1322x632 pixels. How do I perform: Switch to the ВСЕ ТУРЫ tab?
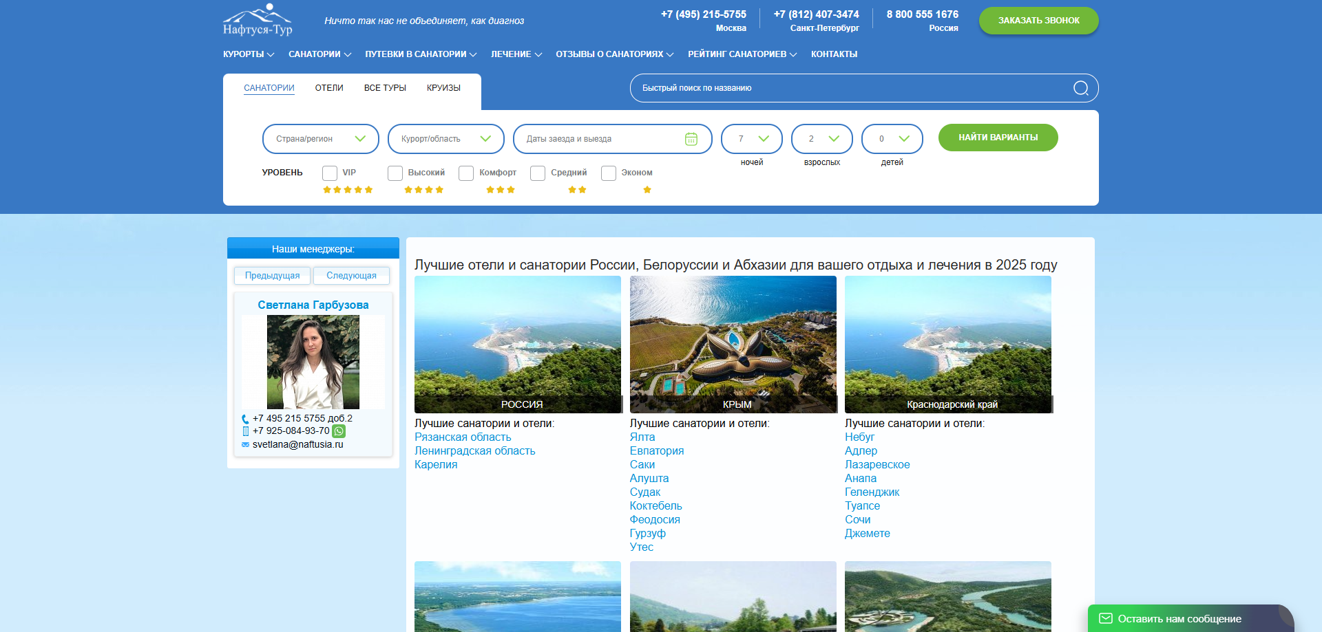click(385, 88)
